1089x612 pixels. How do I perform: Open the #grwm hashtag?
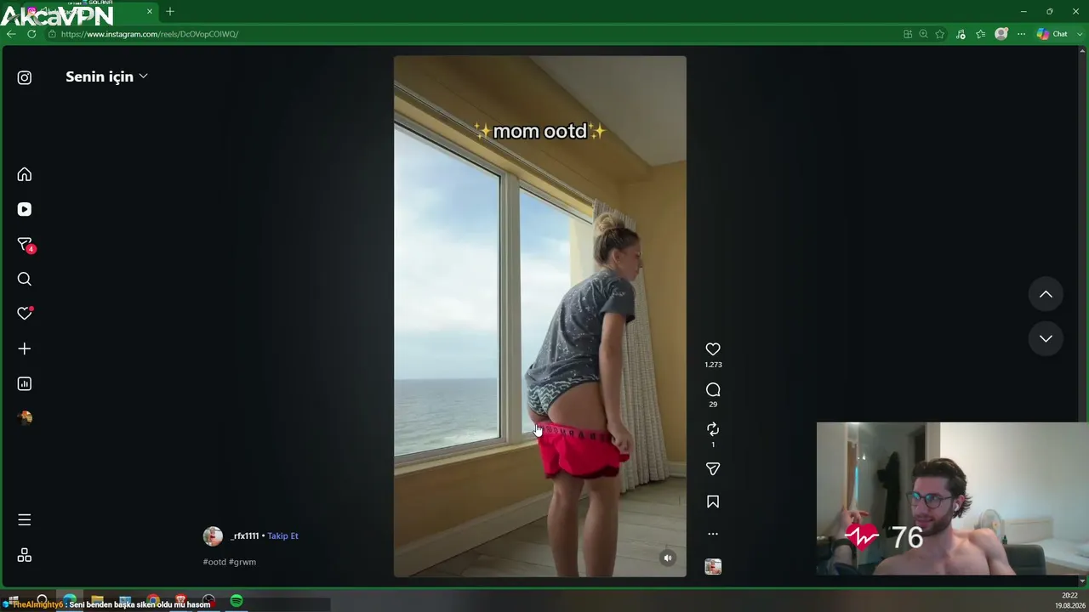tap(242, 562)
